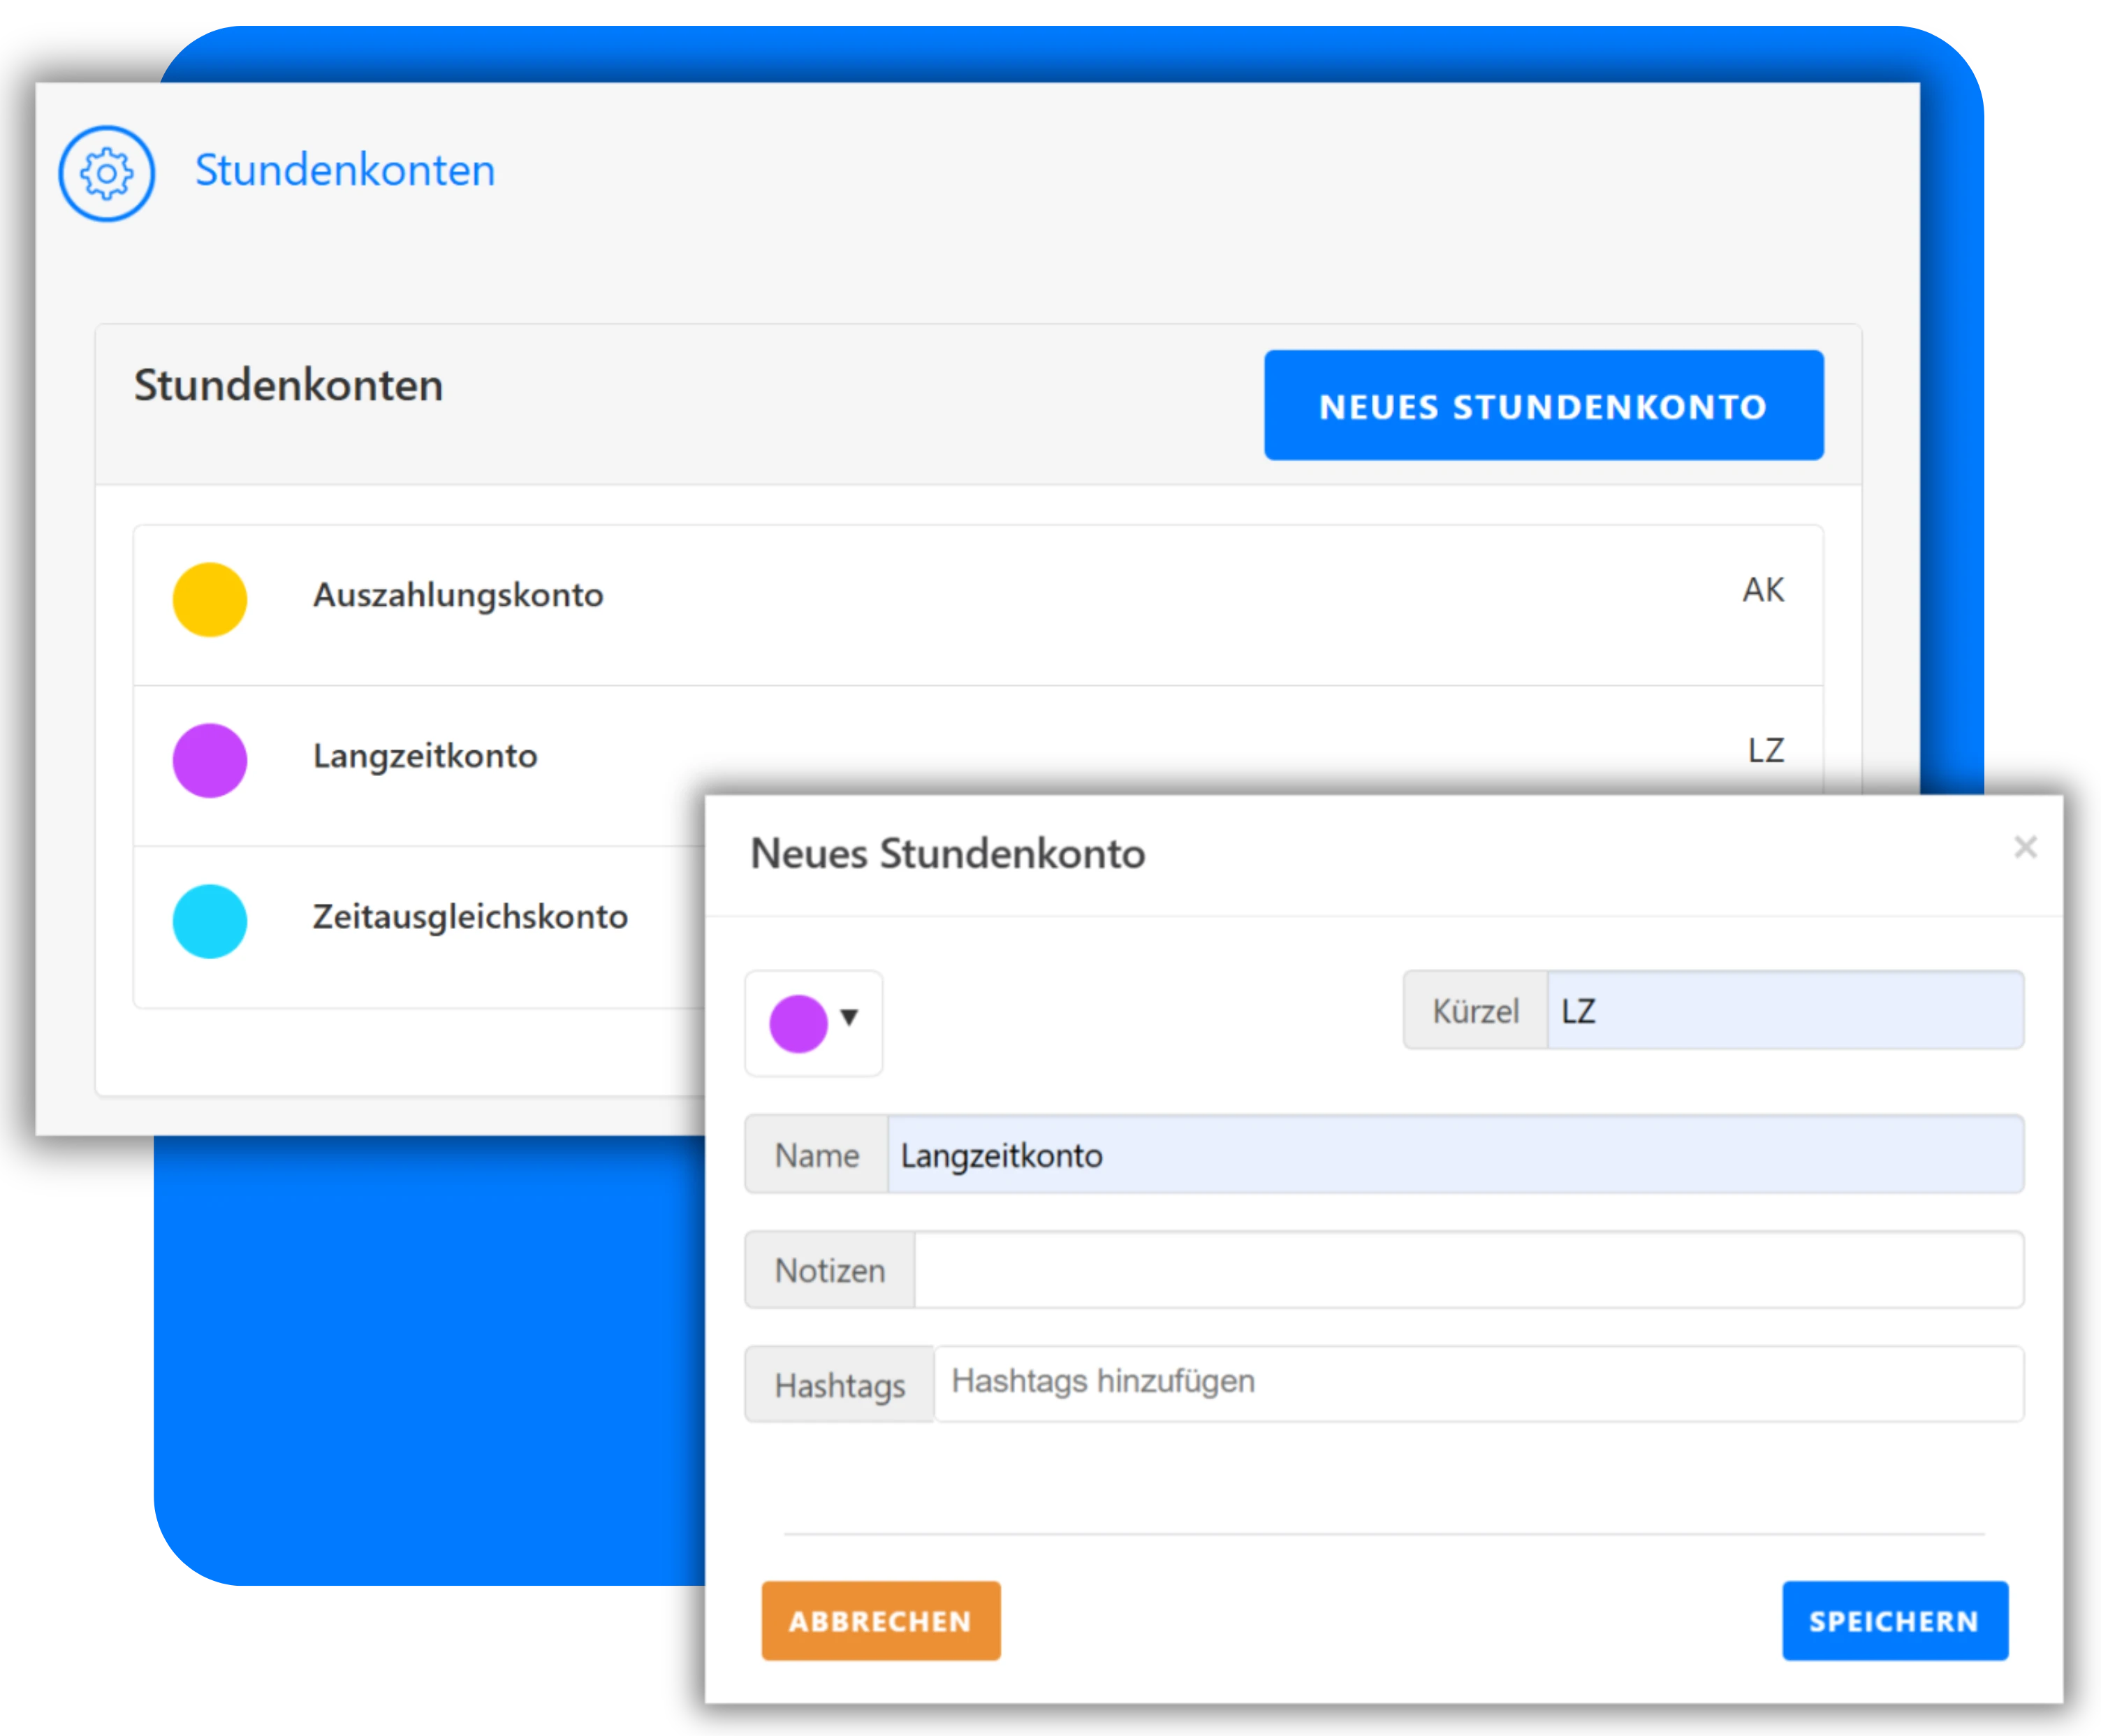Select the purple Langzeitkonto color dot
The height and width of the screenshot is (1736, 2101).
[x=210, y=760]
